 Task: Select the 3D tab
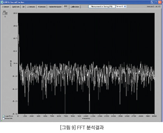coord(23,7)
